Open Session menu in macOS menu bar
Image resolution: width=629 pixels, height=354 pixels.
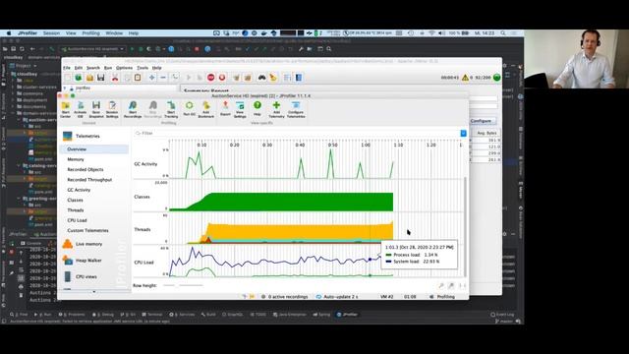point(51,33)
